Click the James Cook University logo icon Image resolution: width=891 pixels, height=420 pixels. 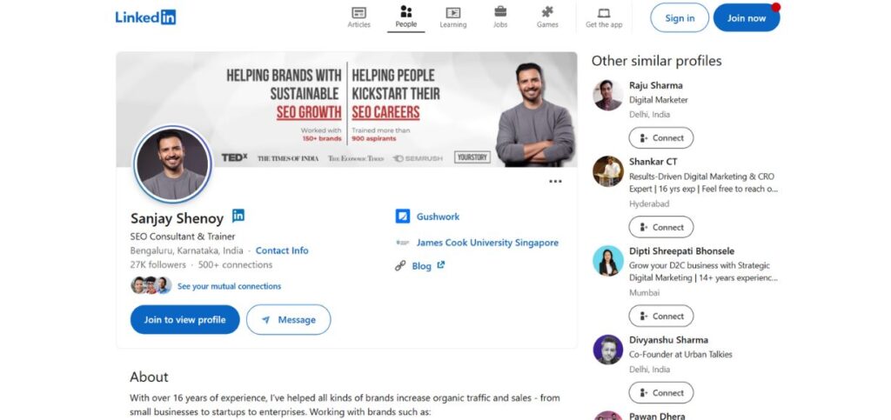point(402,243)
